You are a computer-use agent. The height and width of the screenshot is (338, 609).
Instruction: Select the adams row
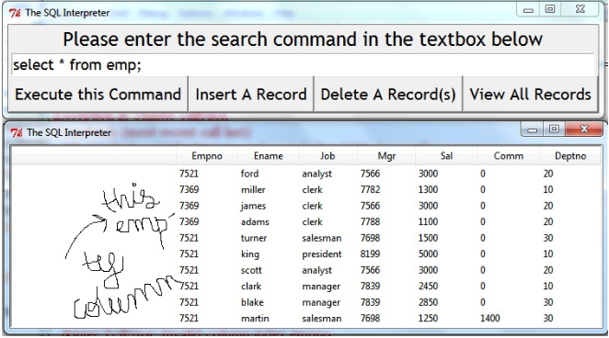306,221
